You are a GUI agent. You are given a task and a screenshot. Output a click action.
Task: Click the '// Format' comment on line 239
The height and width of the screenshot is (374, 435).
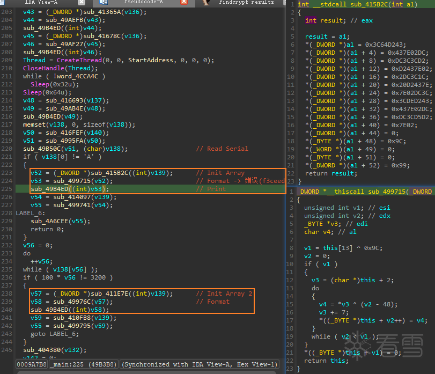tap(213, 302)
